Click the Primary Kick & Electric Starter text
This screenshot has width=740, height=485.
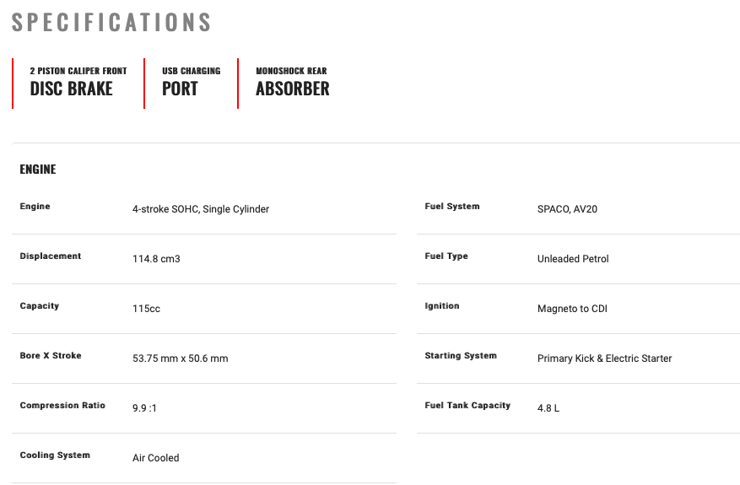click(604, 358)
